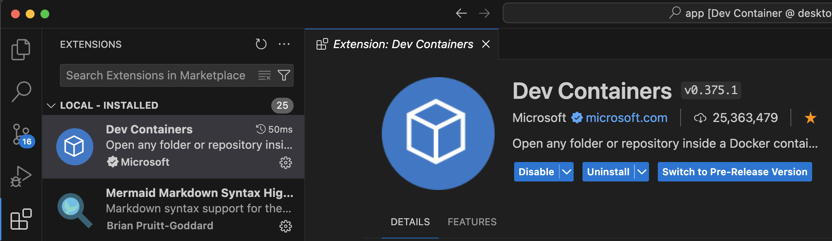Select Mermaid Markdown Syntax Highlighting extension

tap(173, 210)
